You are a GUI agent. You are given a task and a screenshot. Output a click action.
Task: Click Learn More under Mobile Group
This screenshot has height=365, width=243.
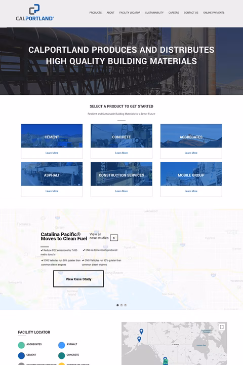tap(191, 191)
